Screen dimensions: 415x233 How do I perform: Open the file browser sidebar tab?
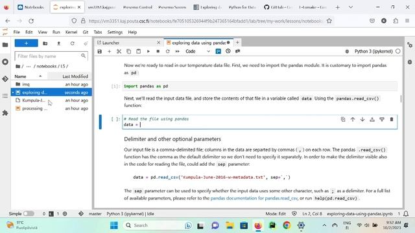point(5,45)
